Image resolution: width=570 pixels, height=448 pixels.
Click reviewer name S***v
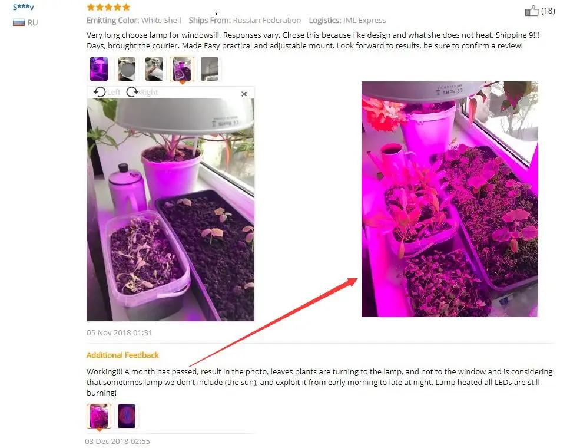pos(24,7)
